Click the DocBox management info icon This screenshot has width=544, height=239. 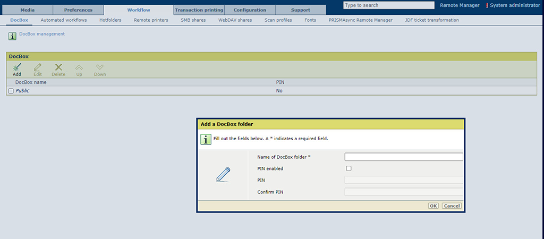click(12, 36)
